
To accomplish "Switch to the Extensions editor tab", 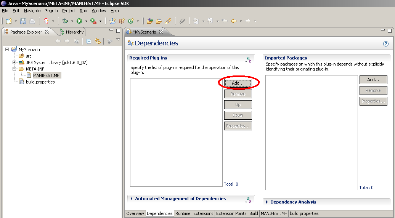I will (203, 213).
